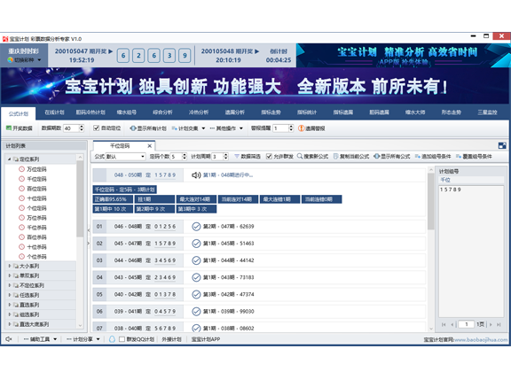Open 宝宝计划APP from the status bar
The height and width of the screenshot is (372, 511).
click(x=205, y=339)
